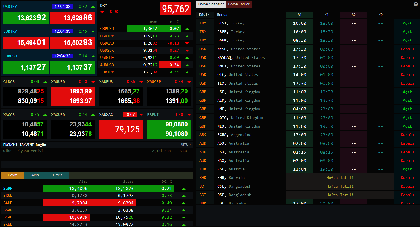Click the BIST, Turkey exchange row
Screen dimensions: 420x227
pos(231,23)
